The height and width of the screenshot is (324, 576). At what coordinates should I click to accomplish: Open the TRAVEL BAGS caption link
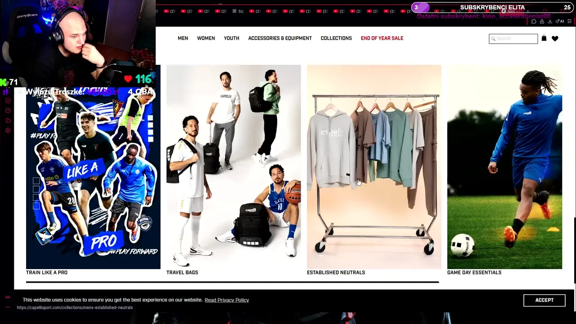click(x=182, y=273)
